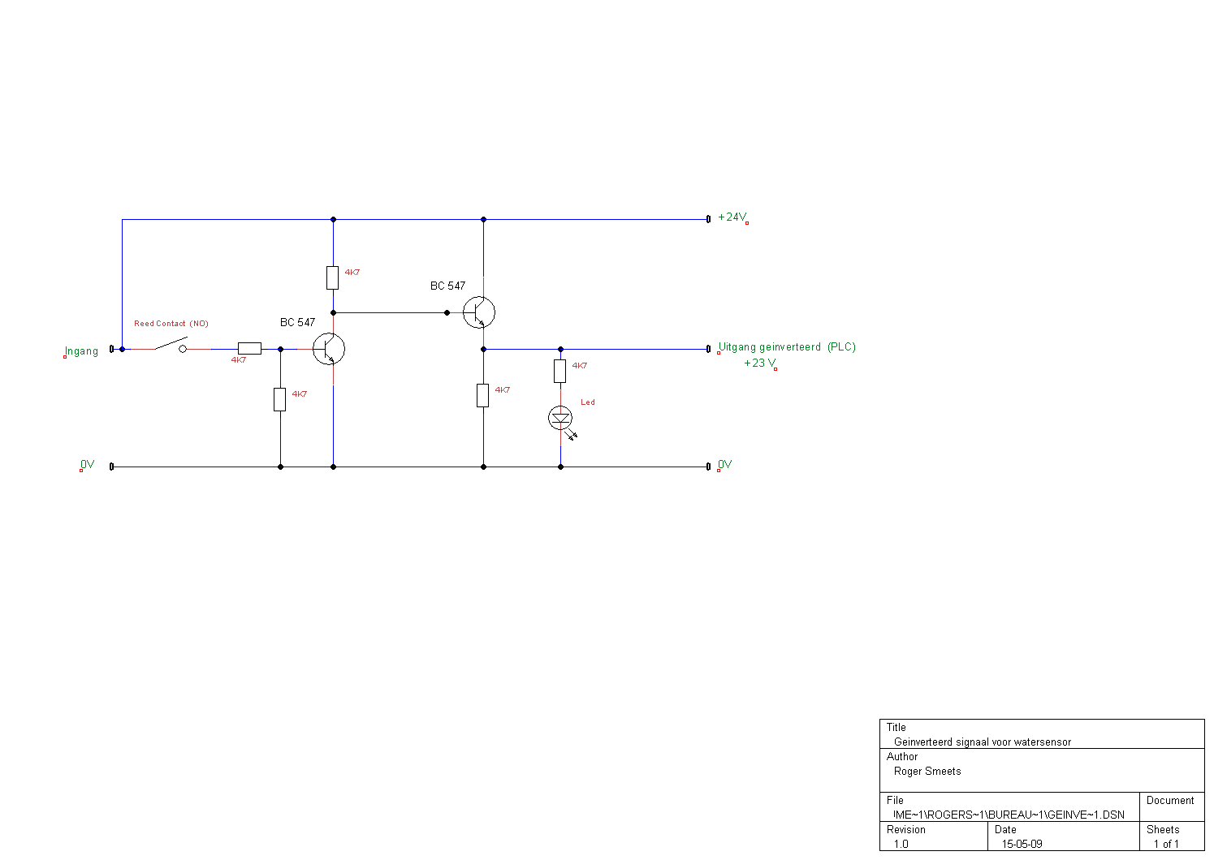Viewport: 1214px width, 860px height.
Task: Select the reed contact switch symbol
Action: (171, 346)
